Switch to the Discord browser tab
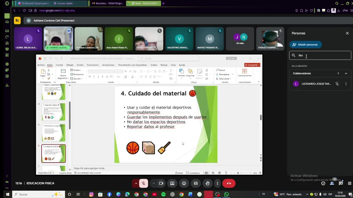Viewport: 353px width, 198px height. (34, 3)
